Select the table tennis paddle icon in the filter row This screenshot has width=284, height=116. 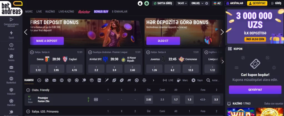[x=84, y=80]
